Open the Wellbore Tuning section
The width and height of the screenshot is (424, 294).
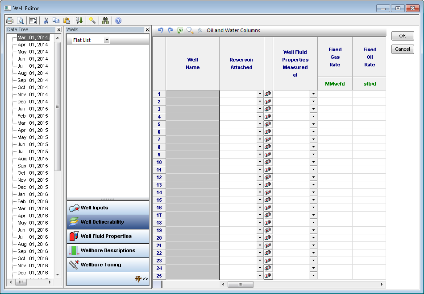pos(108,265)
